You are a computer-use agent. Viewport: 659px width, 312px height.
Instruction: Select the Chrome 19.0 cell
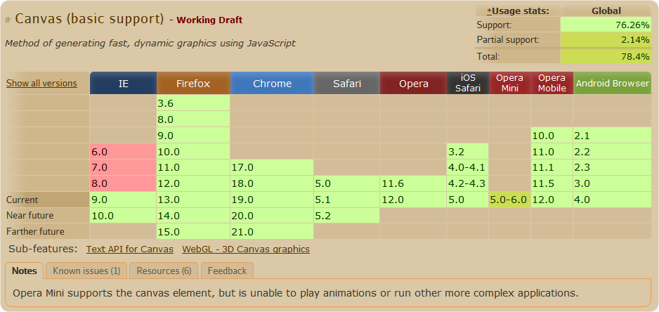point(272,200)
